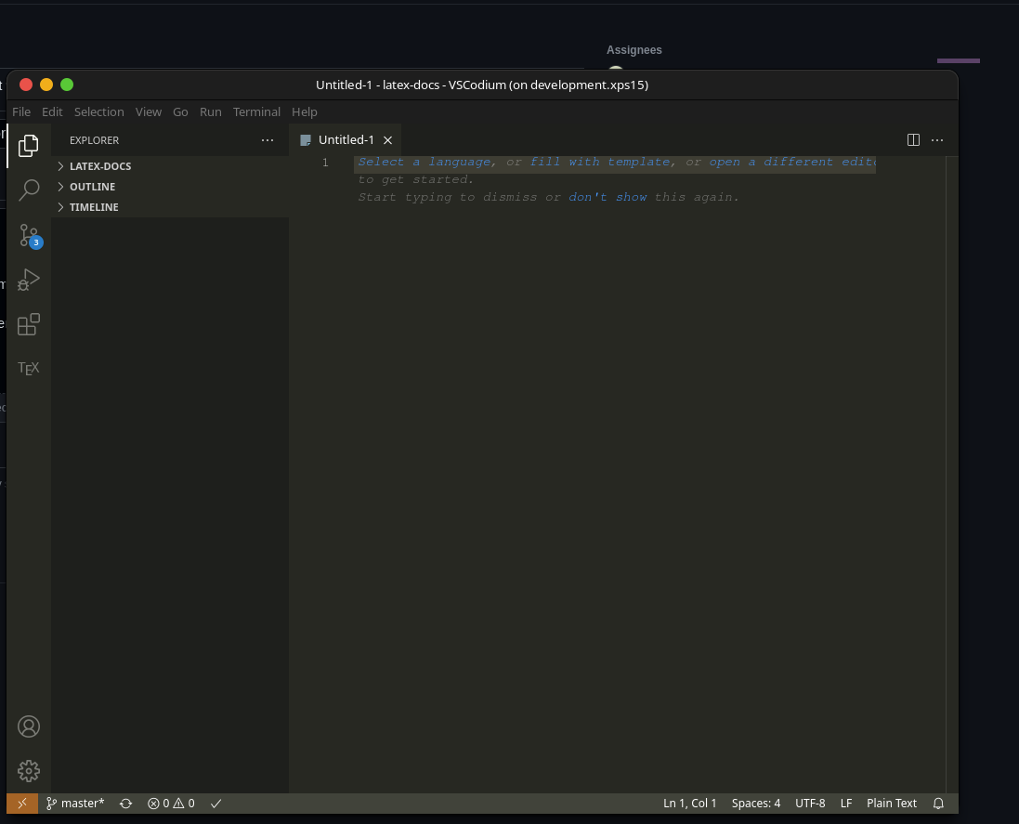Open the Extensions view icon
This screenshot has height=824, width=1019.
(29, 324)
